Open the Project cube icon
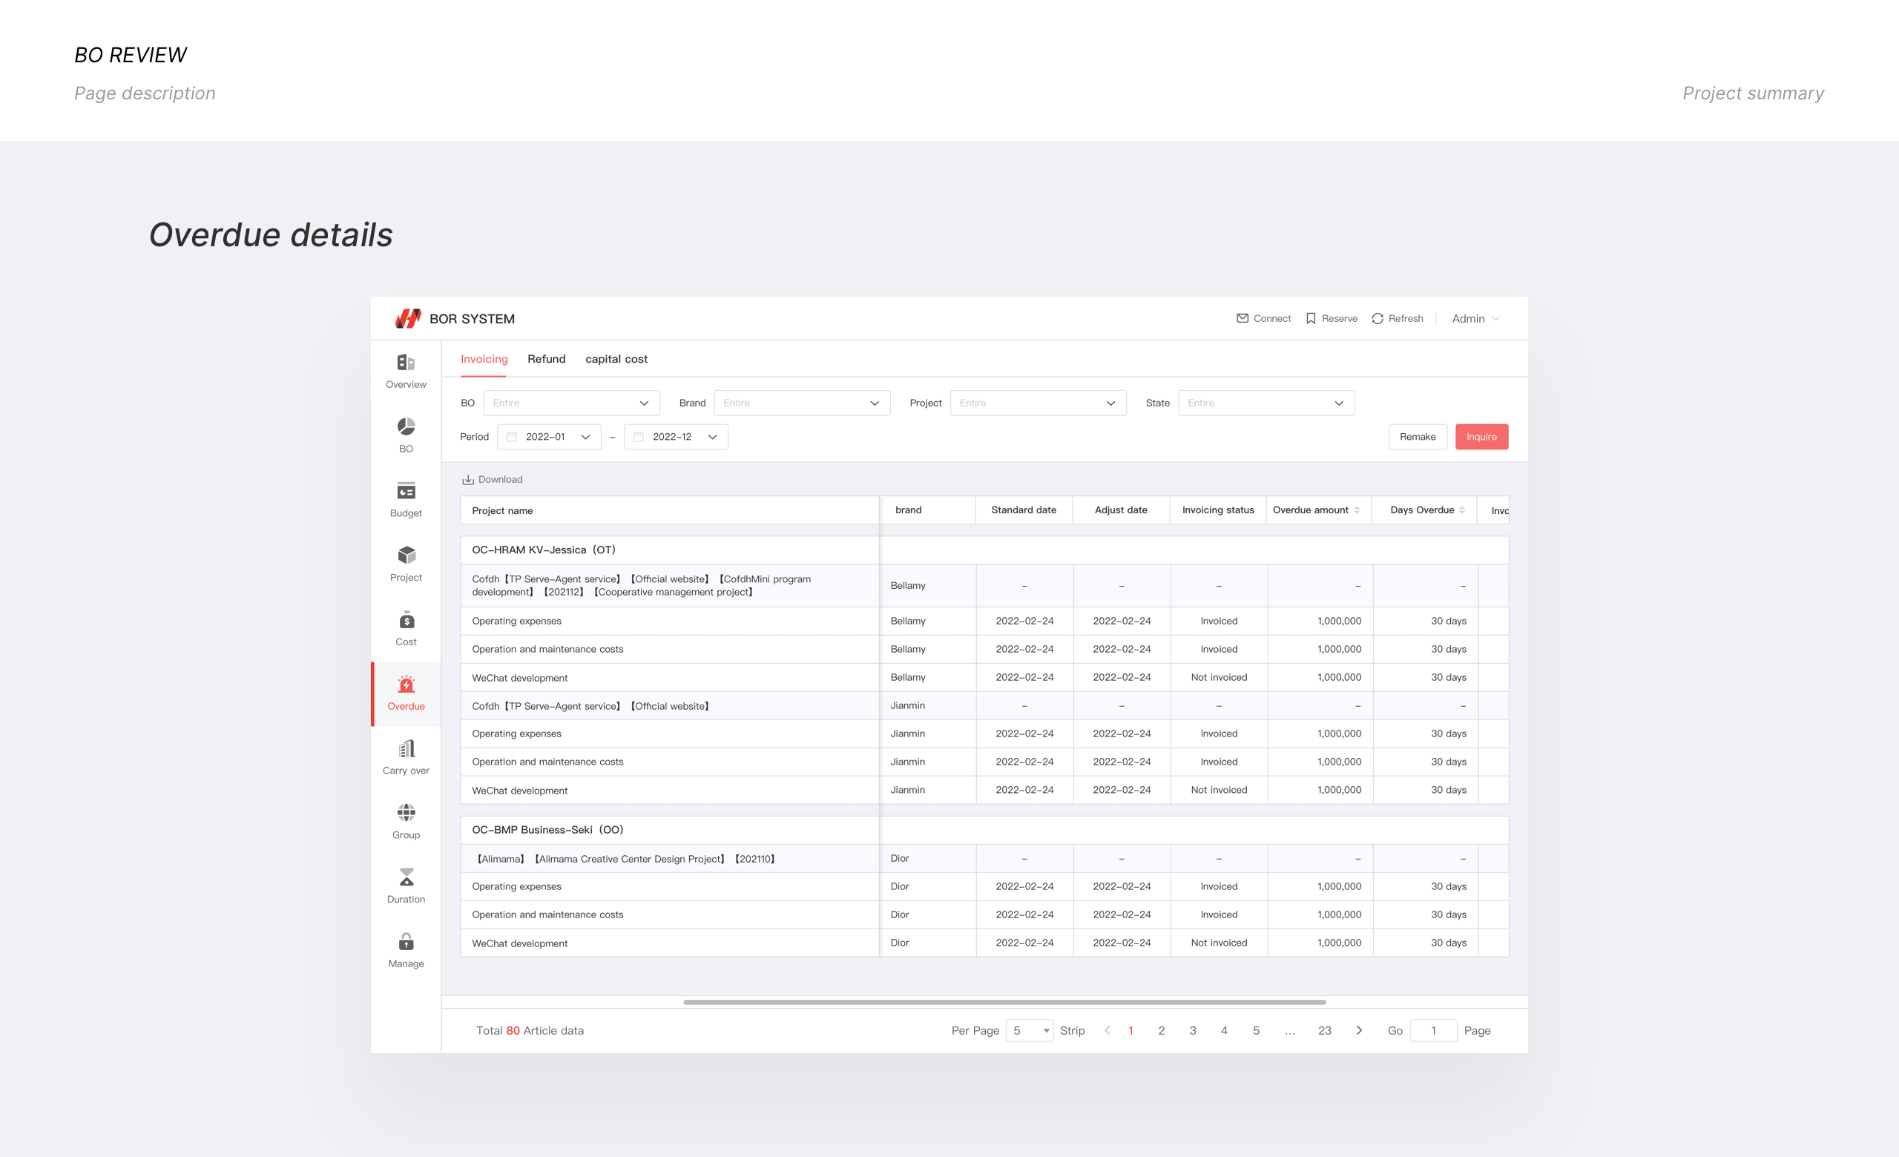Screen dimensions: 1899x1157 point(407,556)
